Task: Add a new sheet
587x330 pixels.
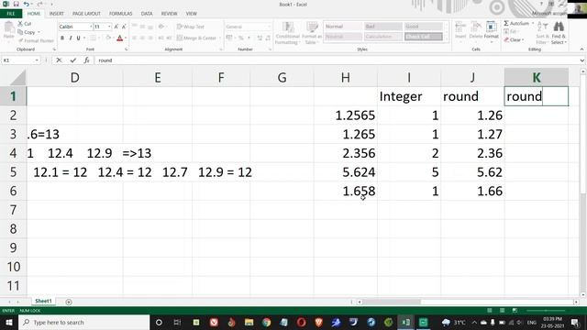Action: point(69,302)
